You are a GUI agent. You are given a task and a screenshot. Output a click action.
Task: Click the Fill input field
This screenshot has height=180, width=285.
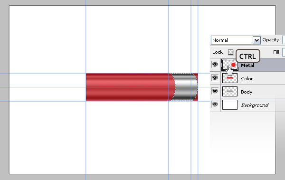tap(284, 52)
